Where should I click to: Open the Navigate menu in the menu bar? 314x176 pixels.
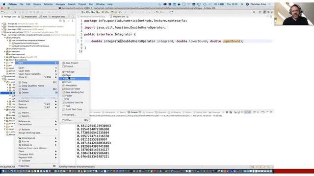tap(60, 4)
